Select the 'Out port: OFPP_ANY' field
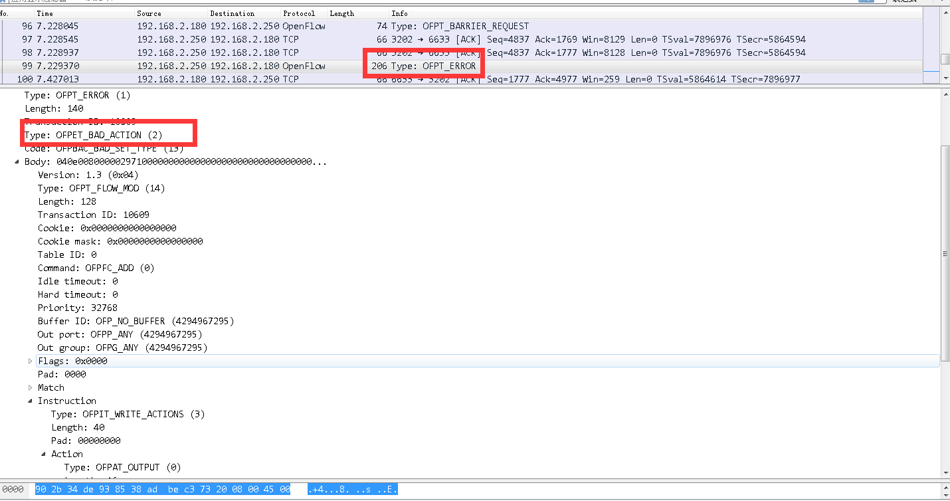Viewport: 950px width, 501px height. (120, 334)
